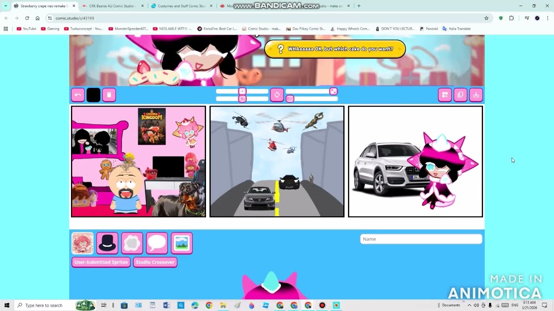Click the 'which cake do you want?' bubble
The height and width of the screenshot is (311, 554).
335,49
